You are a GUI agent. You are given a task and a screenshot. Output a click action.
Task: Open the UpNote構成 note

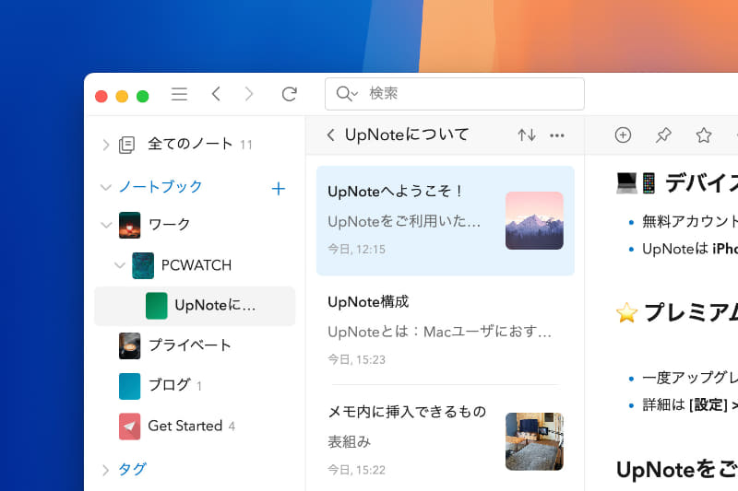(x=446, y=331)
